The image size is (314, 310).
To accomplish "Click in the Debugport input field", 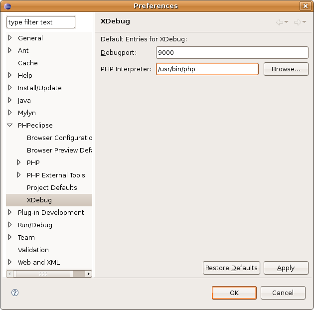I will 232,52.
